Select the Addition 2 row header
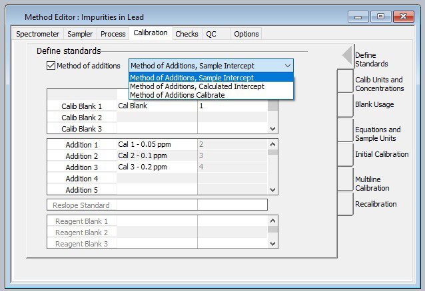The width and height of the screenshot is (425, 291). [82, 156]
